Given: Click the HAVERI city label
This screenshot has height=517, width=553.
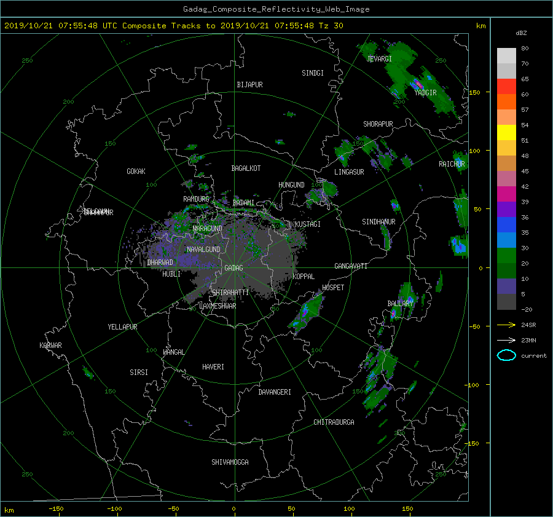Looking at the screenshot, I should coord(213,367).
